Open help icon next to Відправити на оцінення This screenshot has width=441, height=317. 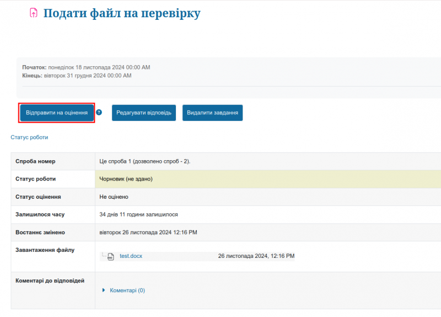pyautogui.click(x=99, y=112)
